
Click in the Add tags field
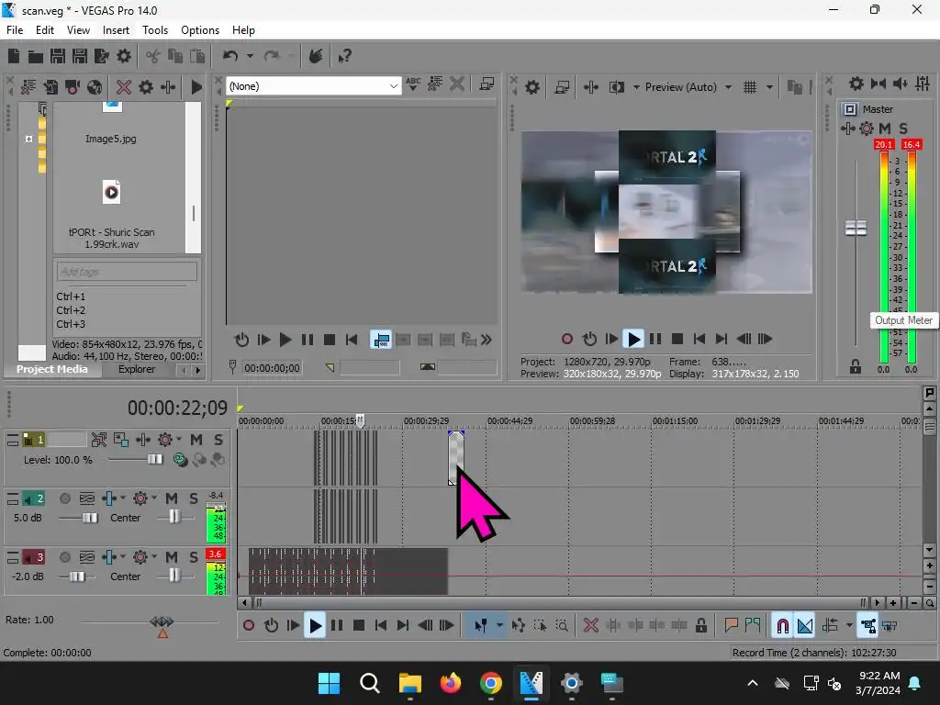(127, 272)
